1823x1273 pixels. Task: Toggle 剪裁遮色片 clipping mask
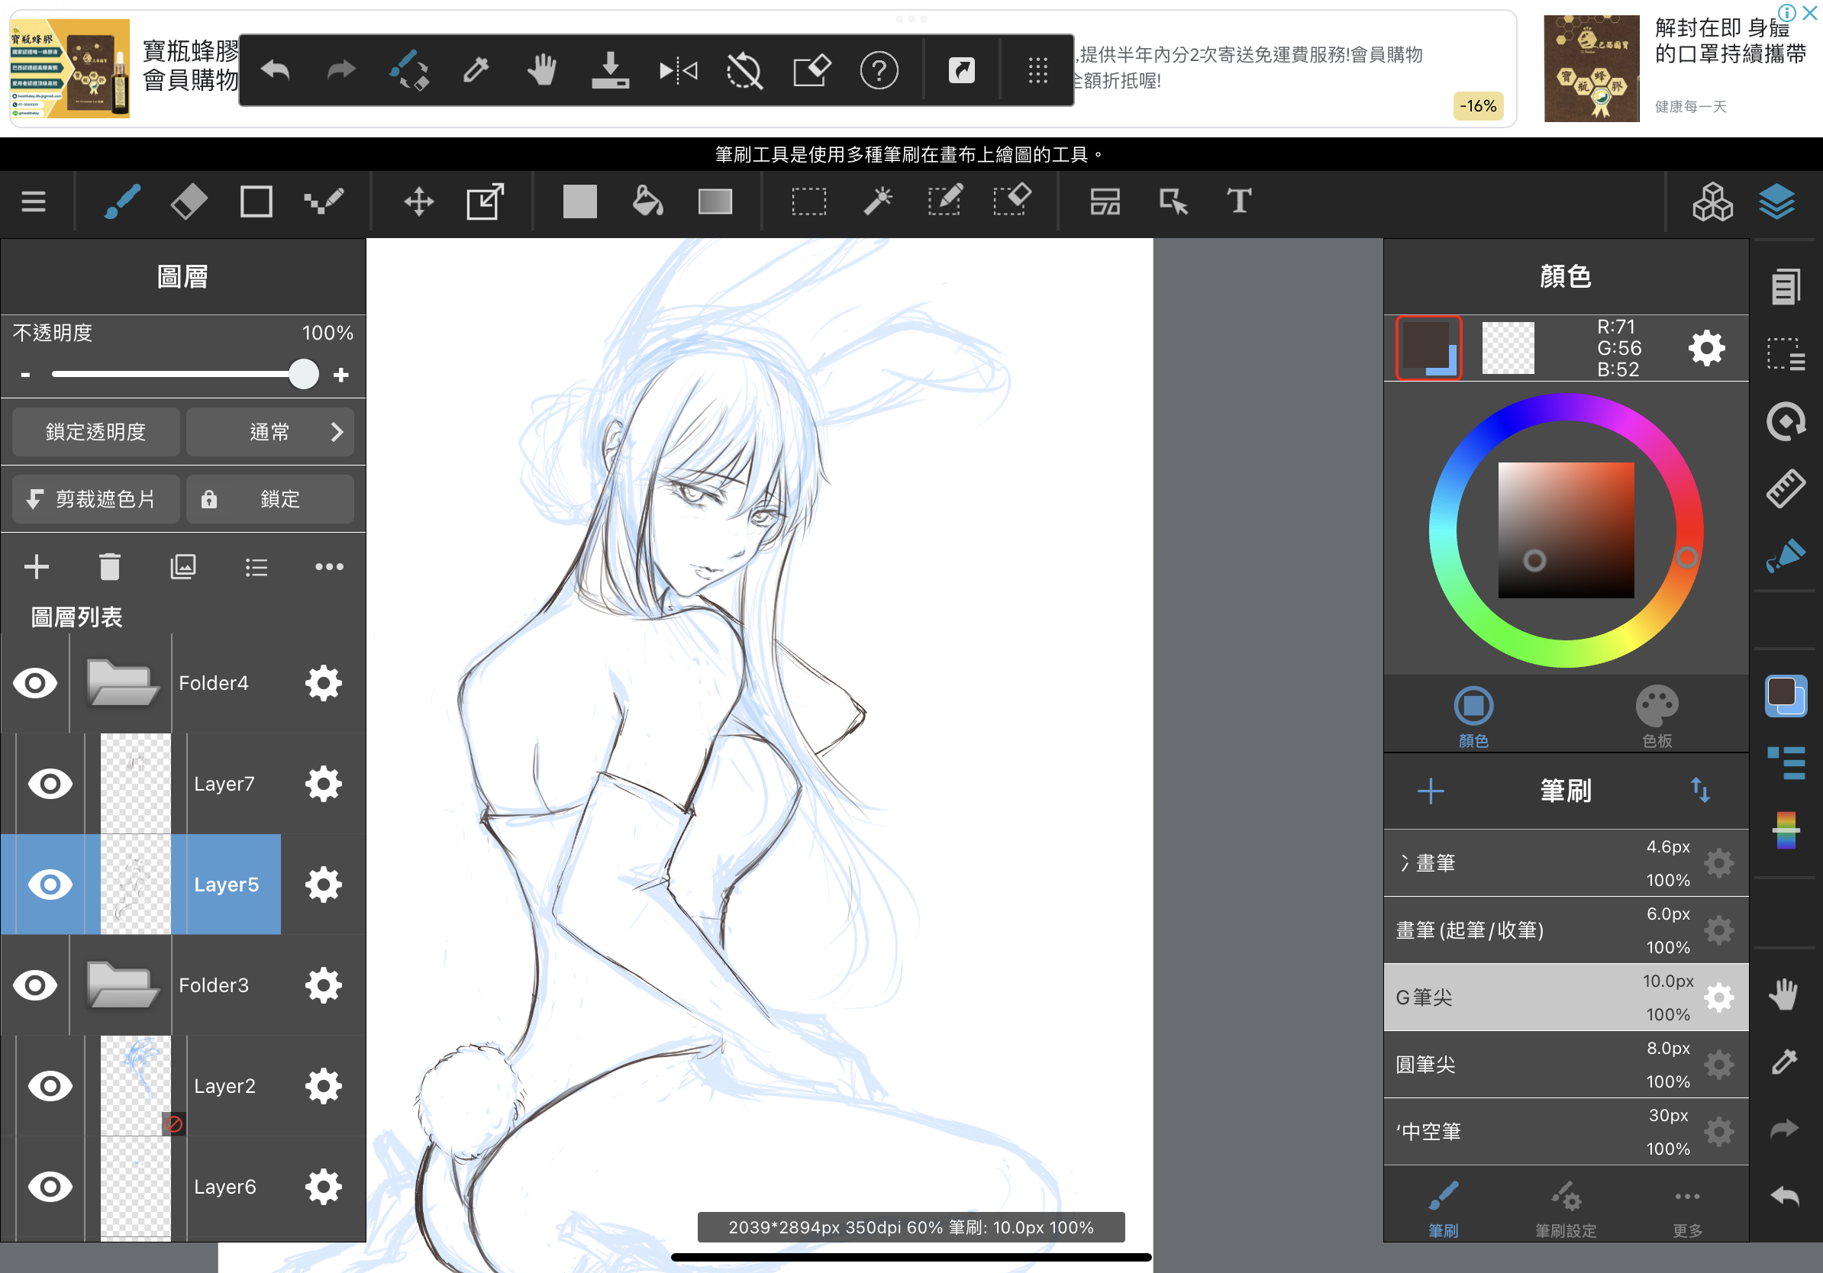96,499
